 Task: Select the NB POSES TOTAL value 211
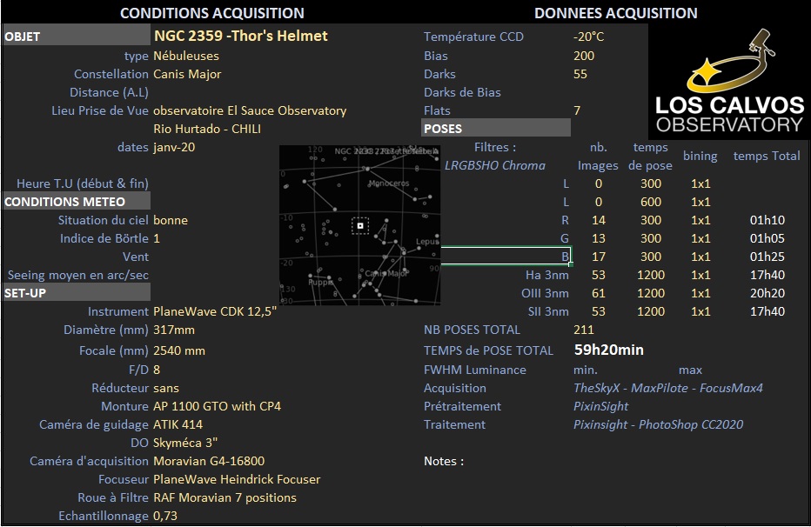[584, 330]
